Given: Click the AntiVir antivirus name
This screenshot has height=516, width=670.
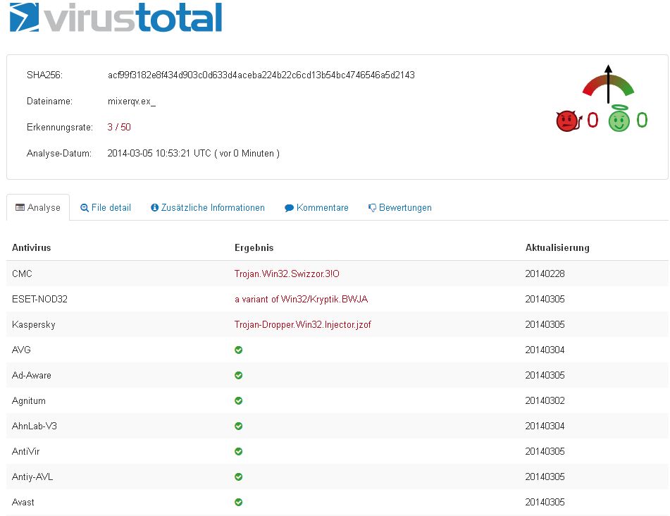Looking at the screenshot, I should pyautogui.click(x=25, y=451).
